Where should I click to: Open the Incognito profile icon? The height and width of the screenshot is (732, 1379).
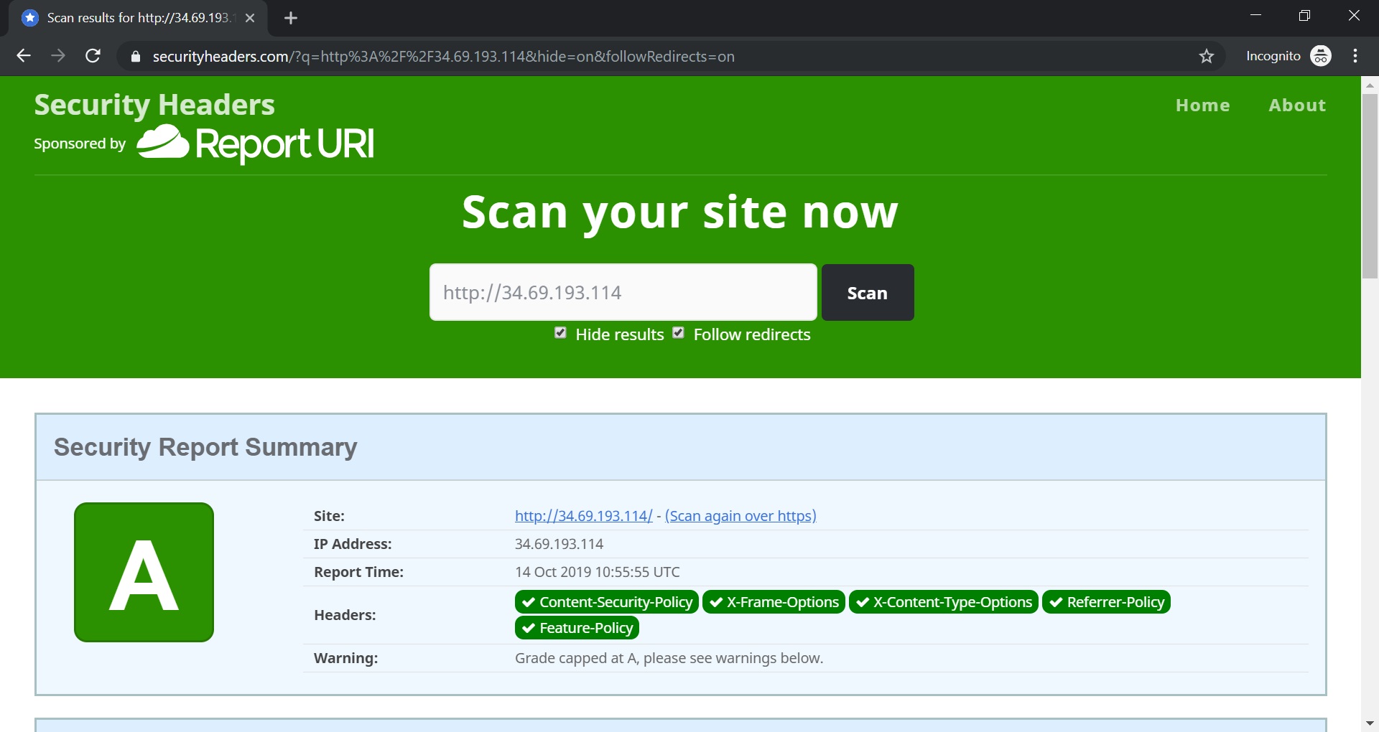(x=1320, y=56)
